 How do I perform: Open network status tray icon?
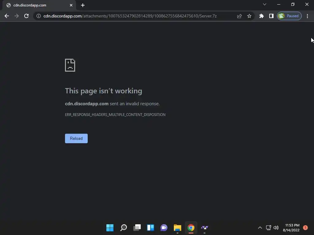[x=269, y=228]
